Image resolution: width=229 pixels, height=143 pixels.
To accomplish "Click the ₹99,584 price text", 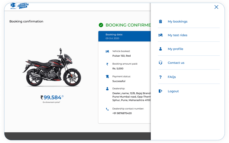I will point(51,97).
